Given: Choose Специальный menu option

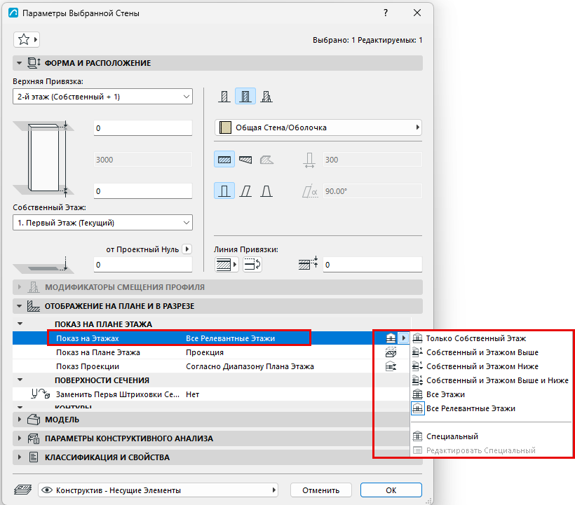Looking at the screenshot, I should 492,436.
